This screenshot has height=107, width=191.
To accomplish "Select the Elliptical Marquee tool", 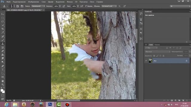I will point(3,18).
